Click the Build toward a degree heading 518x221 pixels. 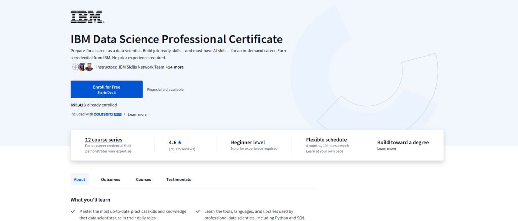point(403,143)
